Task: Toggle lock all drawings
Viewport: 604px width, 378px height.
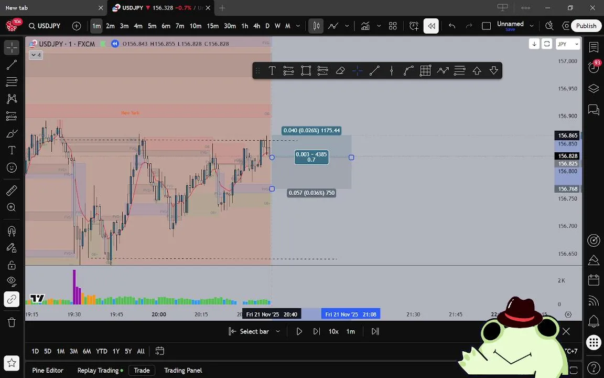Action: coord(12,265)
